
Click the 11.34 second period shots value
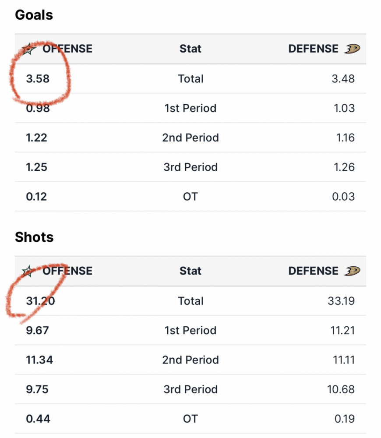(x=39, y=360)
